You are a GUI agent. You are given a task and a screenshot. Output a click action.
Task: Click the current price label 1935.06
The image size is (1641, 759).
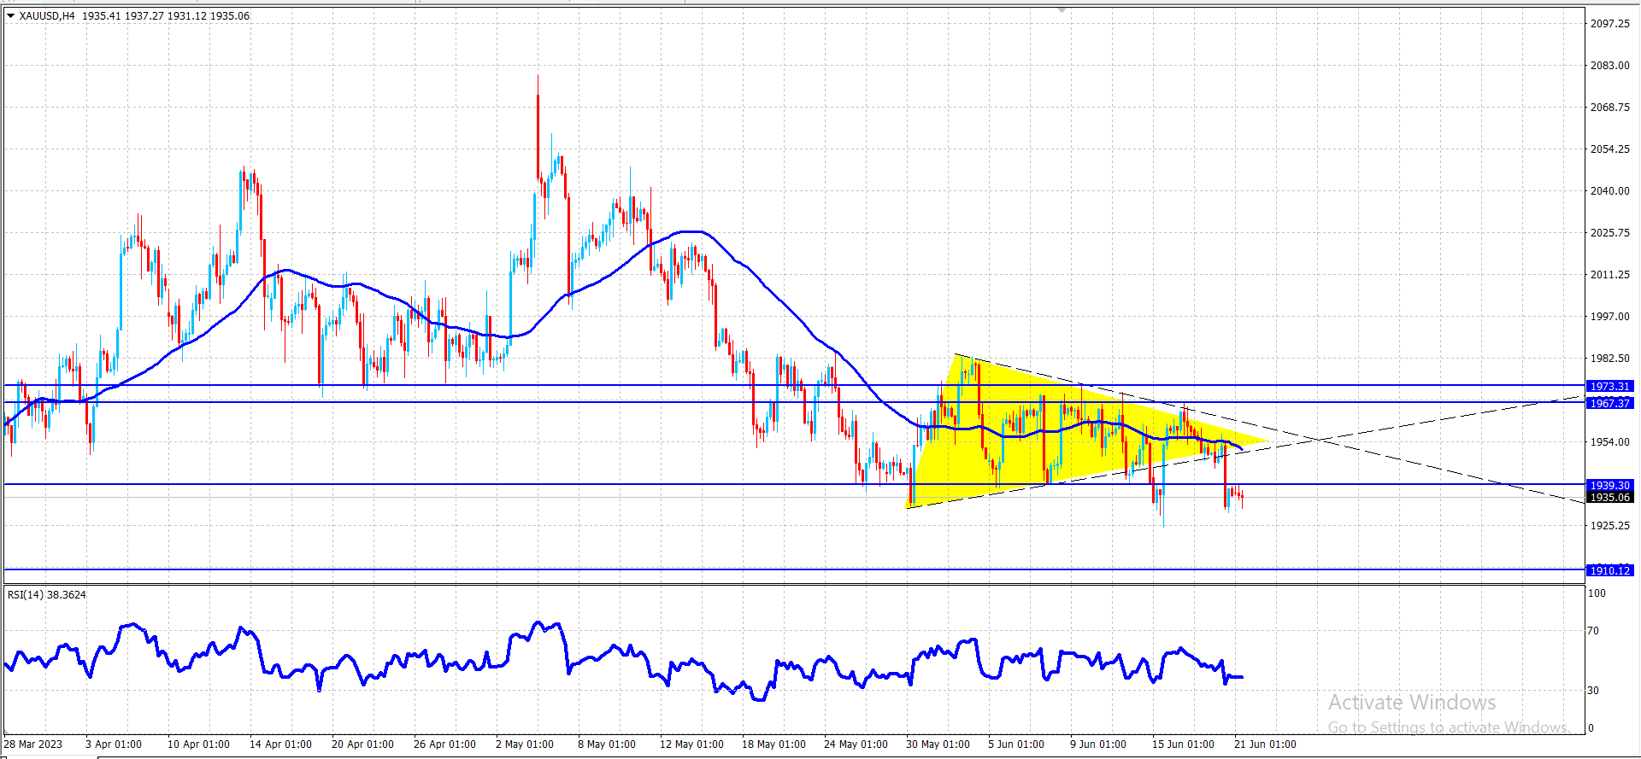1609,497
